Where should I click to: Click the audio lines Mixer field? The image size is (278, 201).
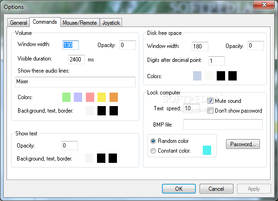click(75, 82)
